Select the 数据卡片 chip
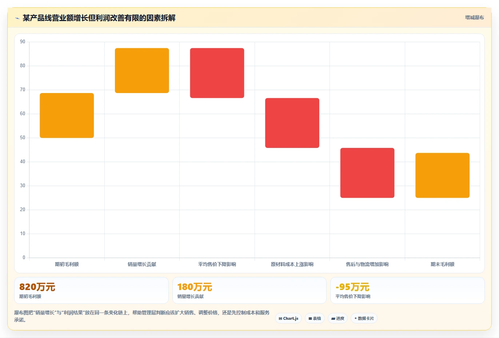This screenshot has width=499, height=338. click(364, 318)
